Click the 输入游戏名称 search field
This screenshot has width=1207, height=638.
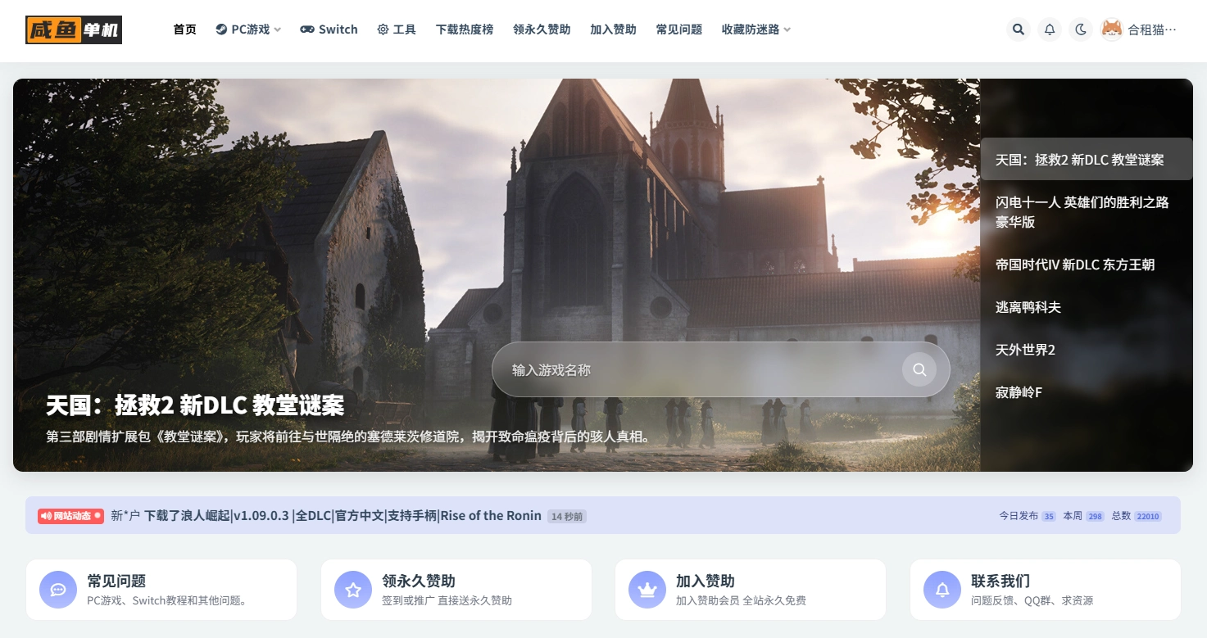pyautogui.click(x=697, y=370)
